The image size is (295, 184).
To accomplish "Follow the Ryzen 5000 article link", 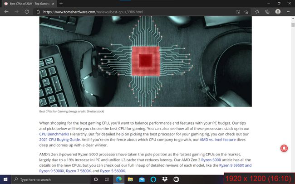I will [211, 160].
